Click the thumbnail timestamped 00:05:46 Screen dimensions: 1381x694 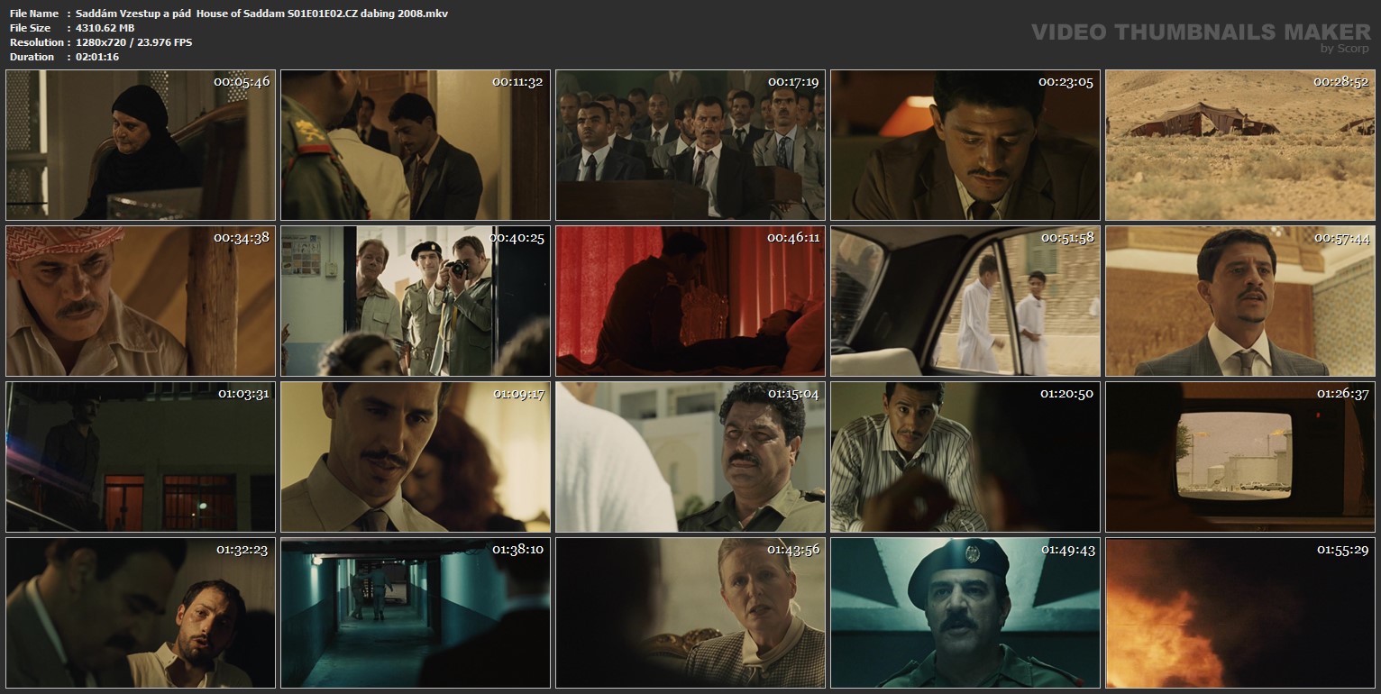point(140,145)
